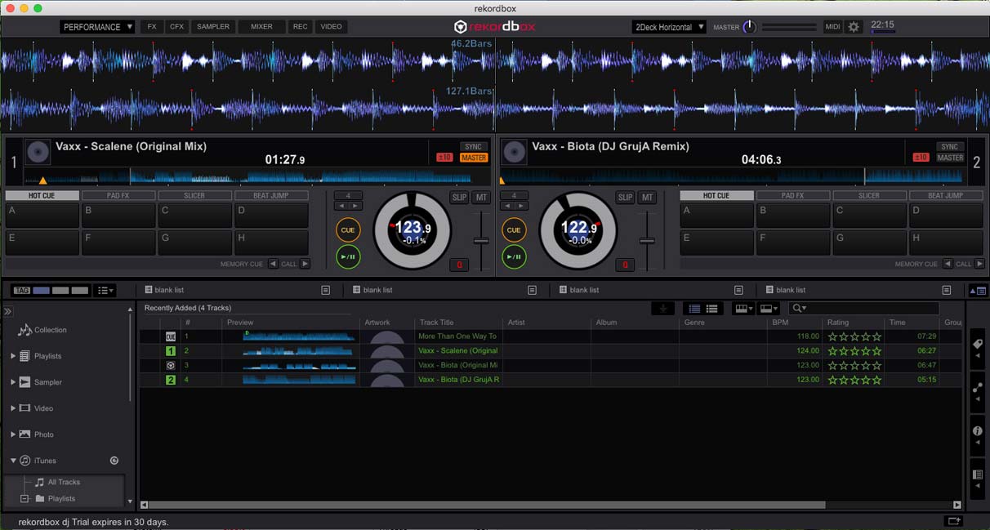Select deck 2 SLICER tab
990x530 pixels.
point(869,196)
